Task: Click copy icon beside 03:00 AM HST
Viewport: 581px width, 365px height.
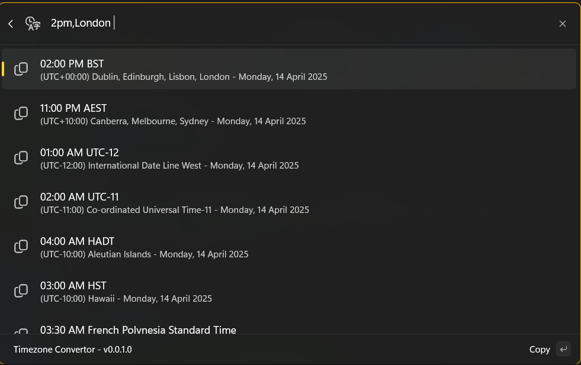Action: (21, 291)
